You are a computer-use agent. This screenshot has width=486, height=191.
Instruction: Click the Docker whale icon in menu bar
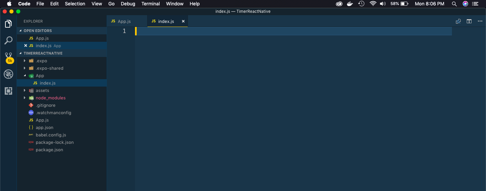tap(351, 4)
